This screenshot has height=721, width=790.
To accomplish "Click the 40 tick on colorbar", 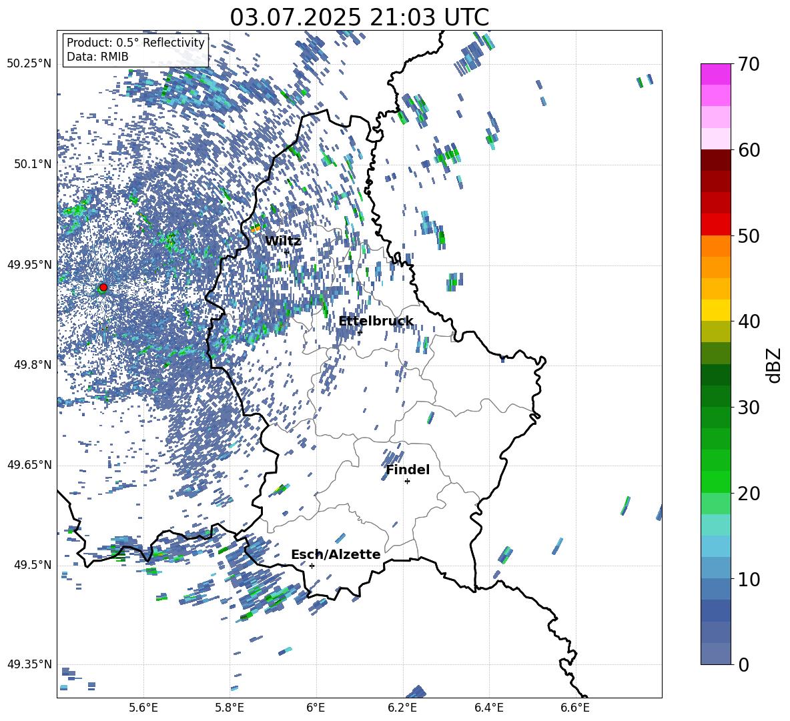I will 749,321.
